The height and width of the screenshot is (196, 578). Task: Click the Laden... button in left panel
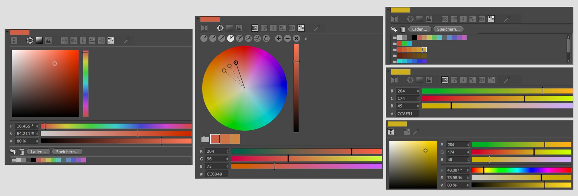coord(38,152)
